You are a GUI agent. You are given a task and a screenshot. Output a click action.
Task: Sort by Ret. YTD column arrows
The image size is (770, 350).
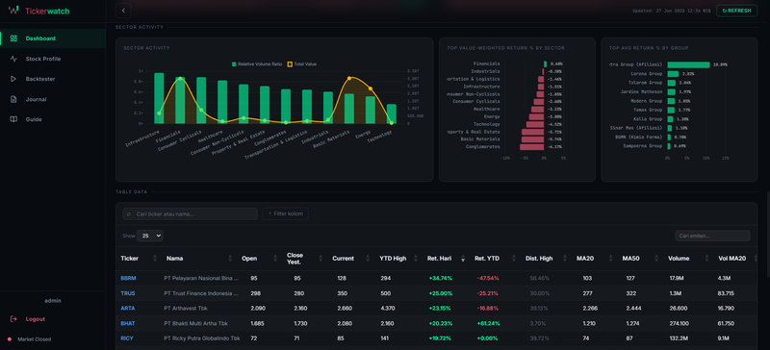pyautogui.click(x=514, y=259)
